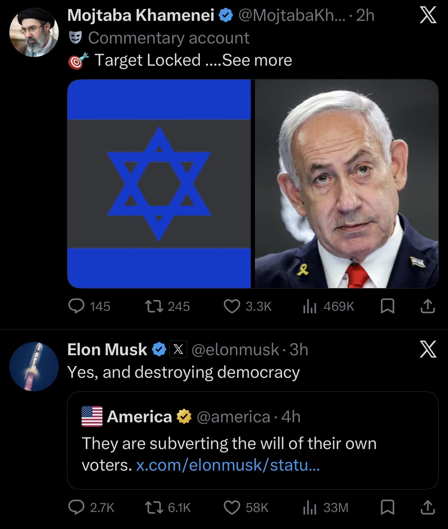This screenshot has height=529, width=448.
Task: Open the top post's profile picture
Action: tap(34, 32)
